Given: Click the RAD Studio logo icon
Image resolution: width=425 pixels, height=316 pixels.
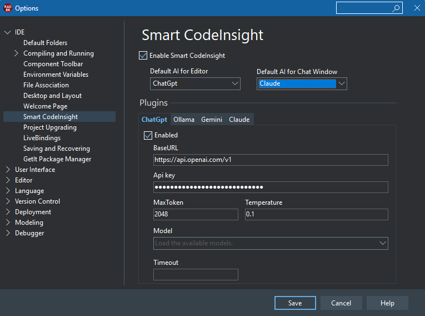Looking at the screenshot, I should pyautogui.click(x=7, y=8).
